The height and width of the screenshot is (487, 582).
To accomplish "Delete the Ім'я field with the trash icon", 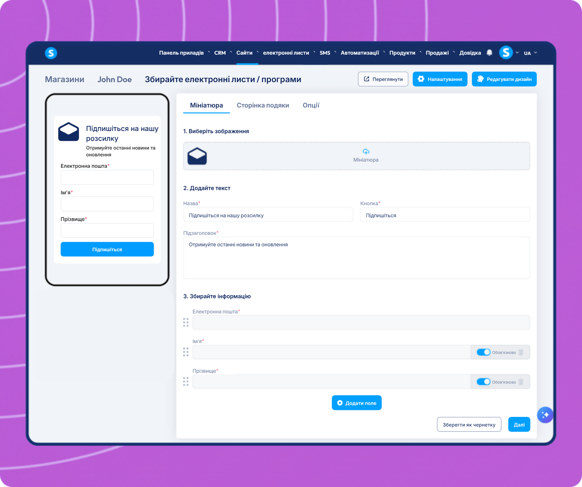I will 521,352.
